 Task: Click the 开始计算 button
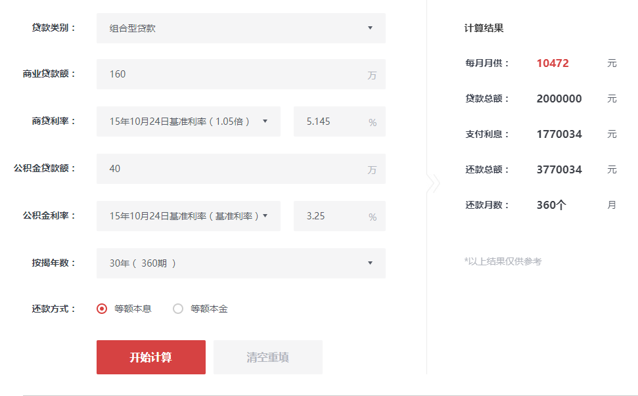point(151,357)
